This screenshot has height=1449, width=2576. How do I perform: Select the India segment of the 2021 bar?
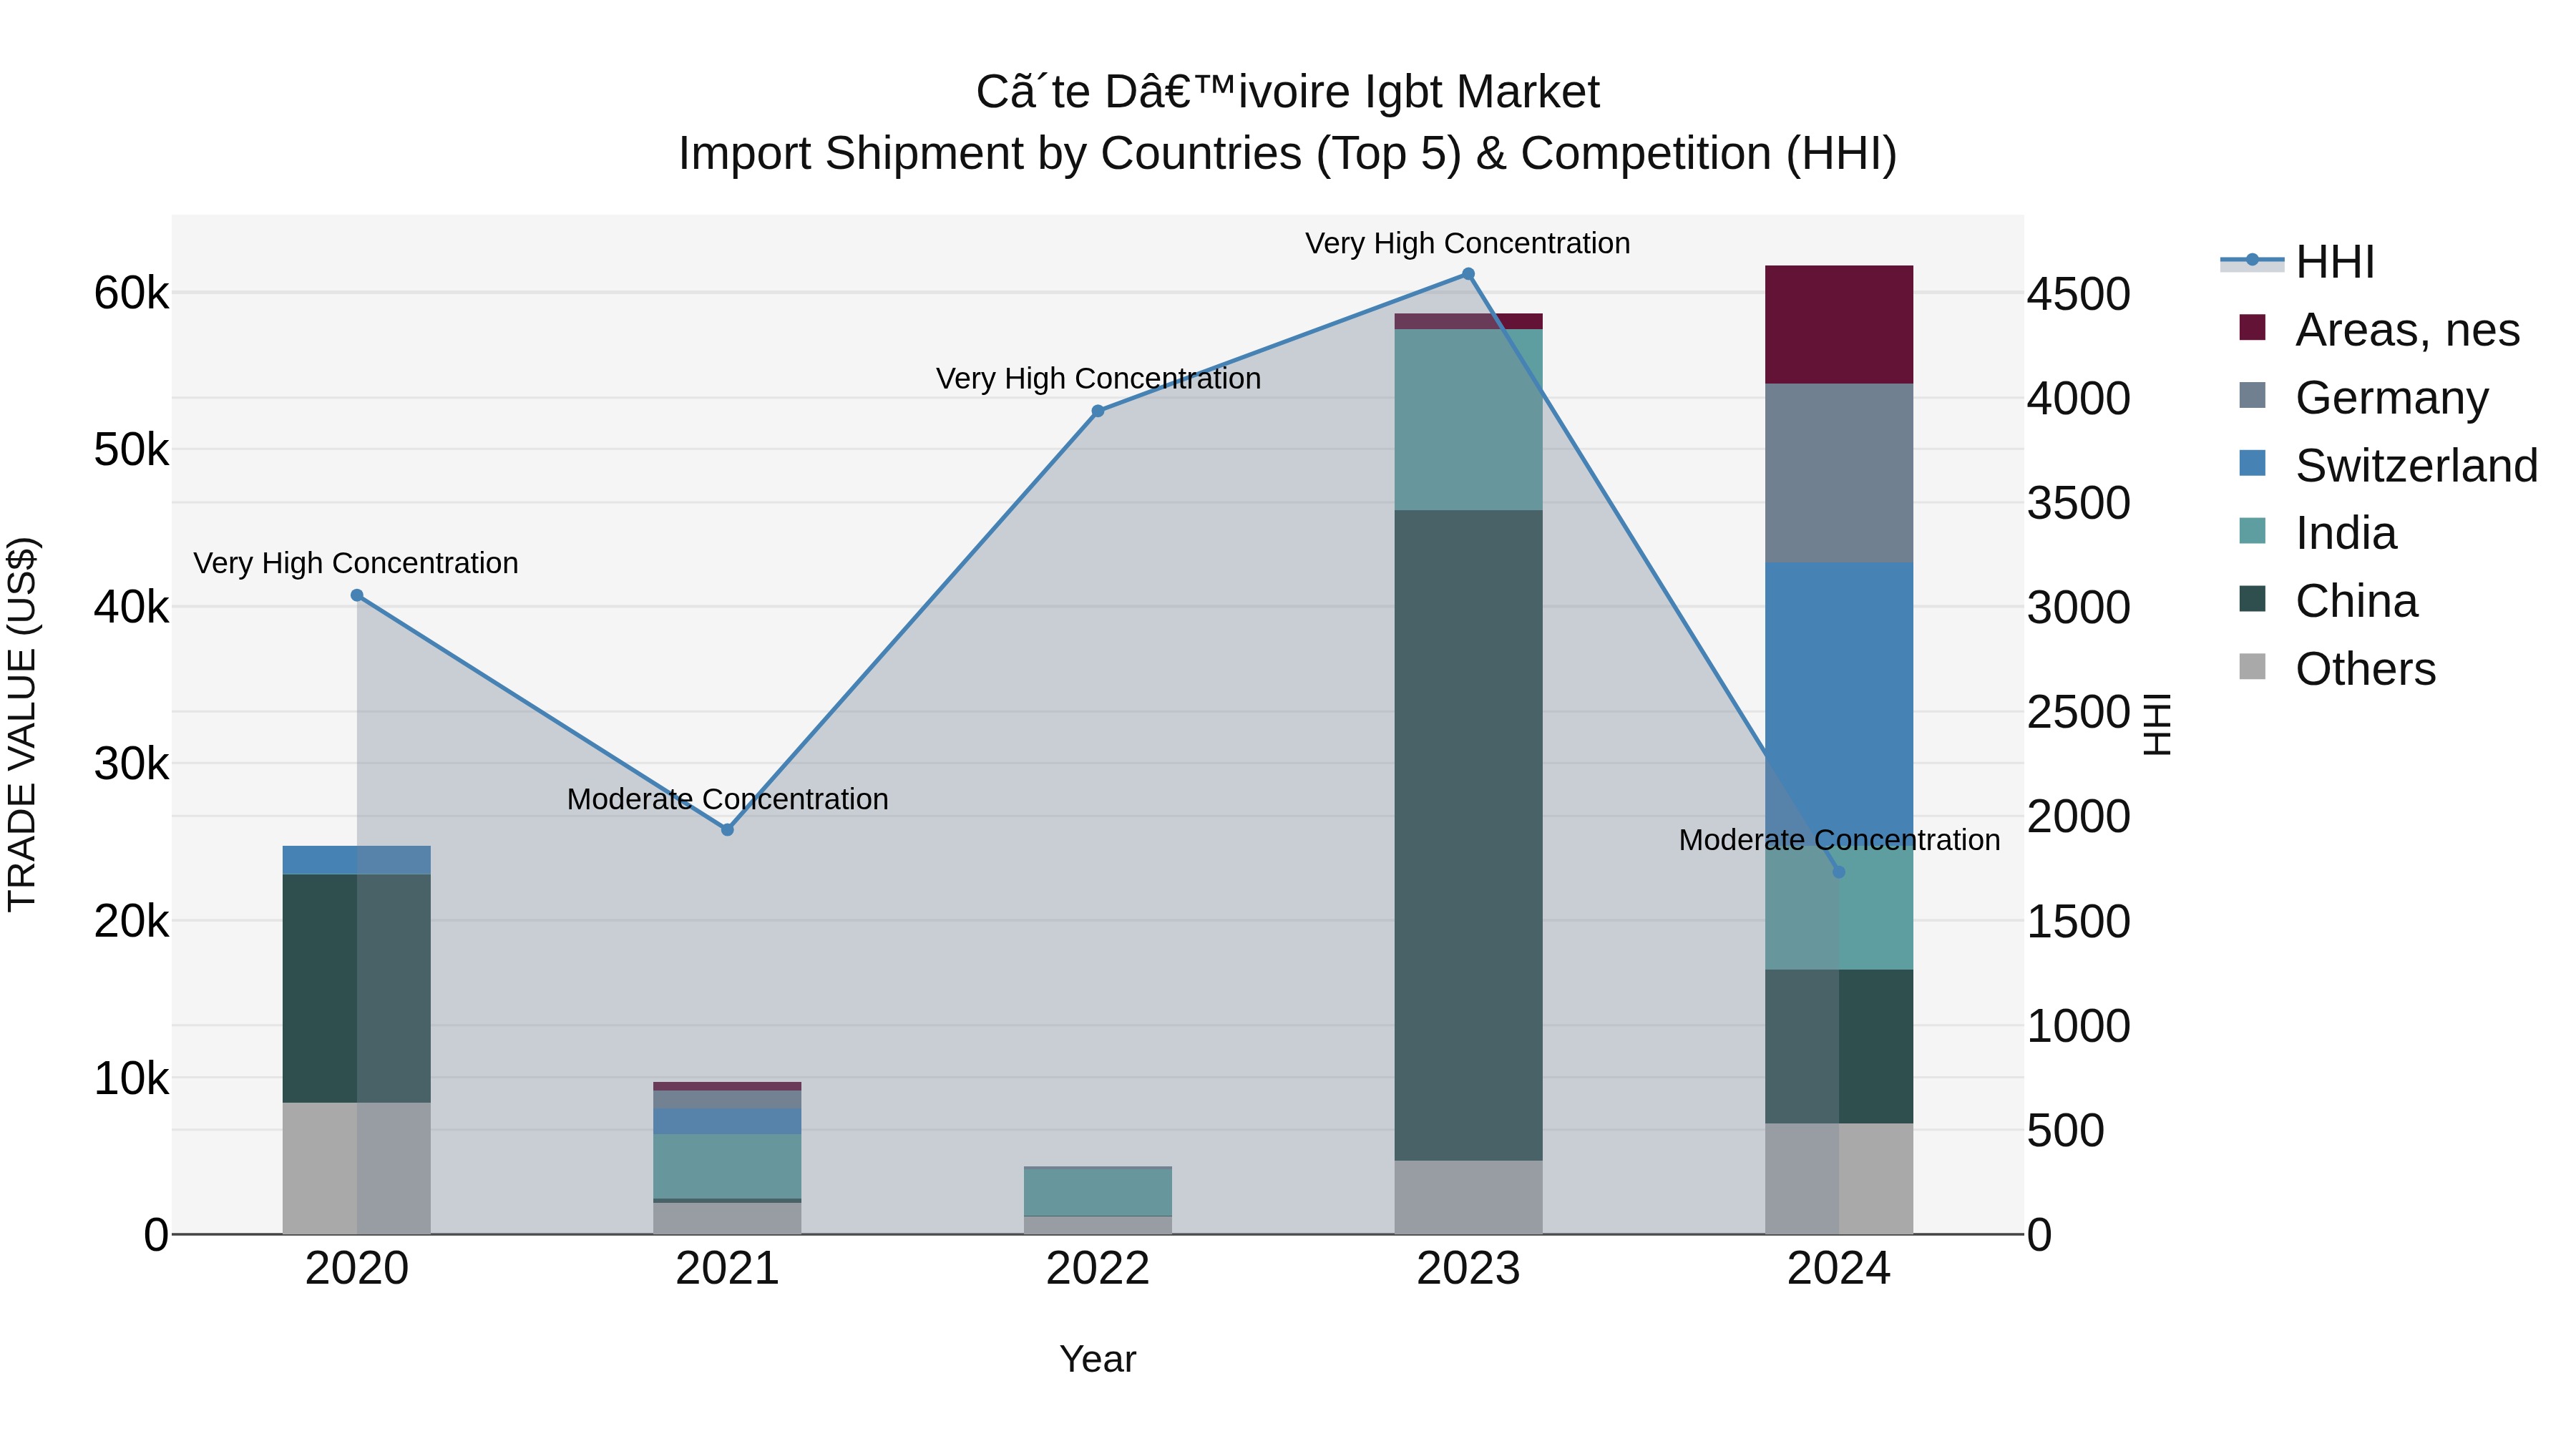point(727,1166)
